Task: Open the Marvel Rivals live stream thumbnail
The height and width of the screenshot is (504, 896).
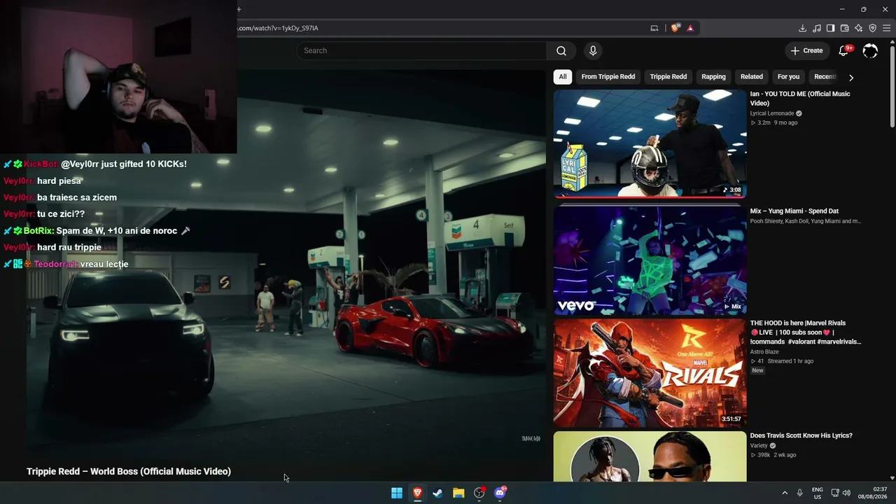Action: pos(650,373)
